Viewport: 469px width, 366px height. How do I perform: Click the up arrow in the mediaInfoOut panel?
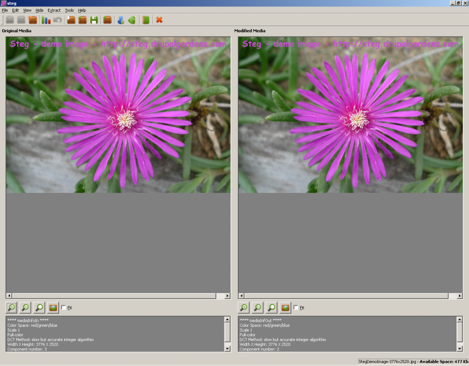click(x=460, y=320)
